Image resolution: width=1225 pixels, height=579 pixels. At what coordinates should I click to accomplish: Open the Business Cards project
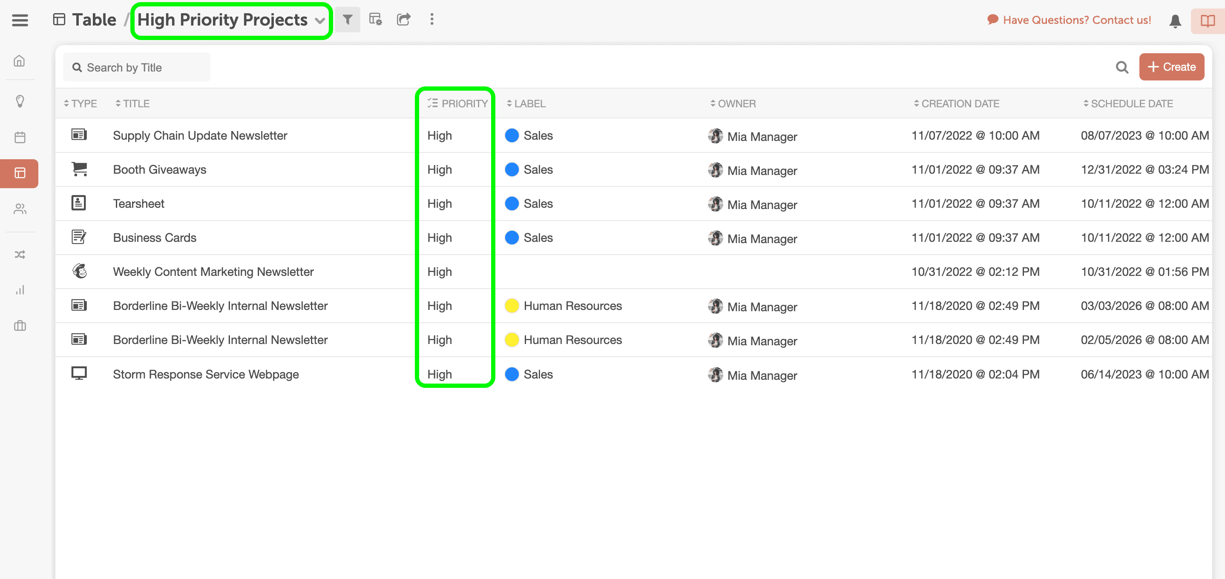tap(155, 238)
